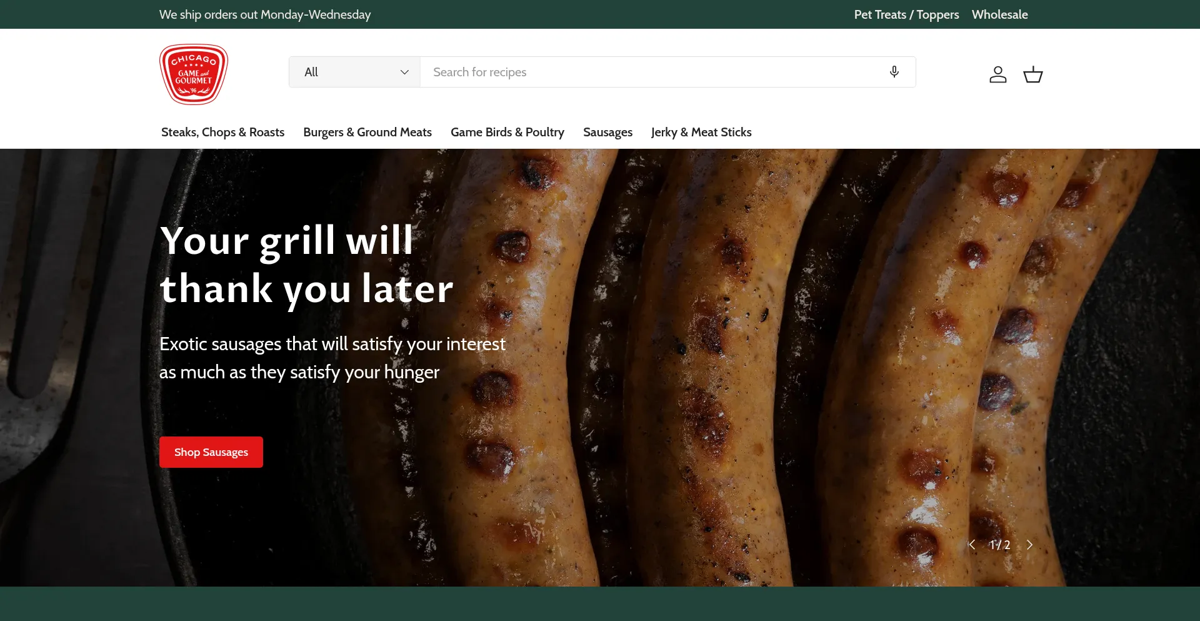Open Jerky & Meat Sticks menu
This screenshot has height=621, width=1200.
[701, 132]
